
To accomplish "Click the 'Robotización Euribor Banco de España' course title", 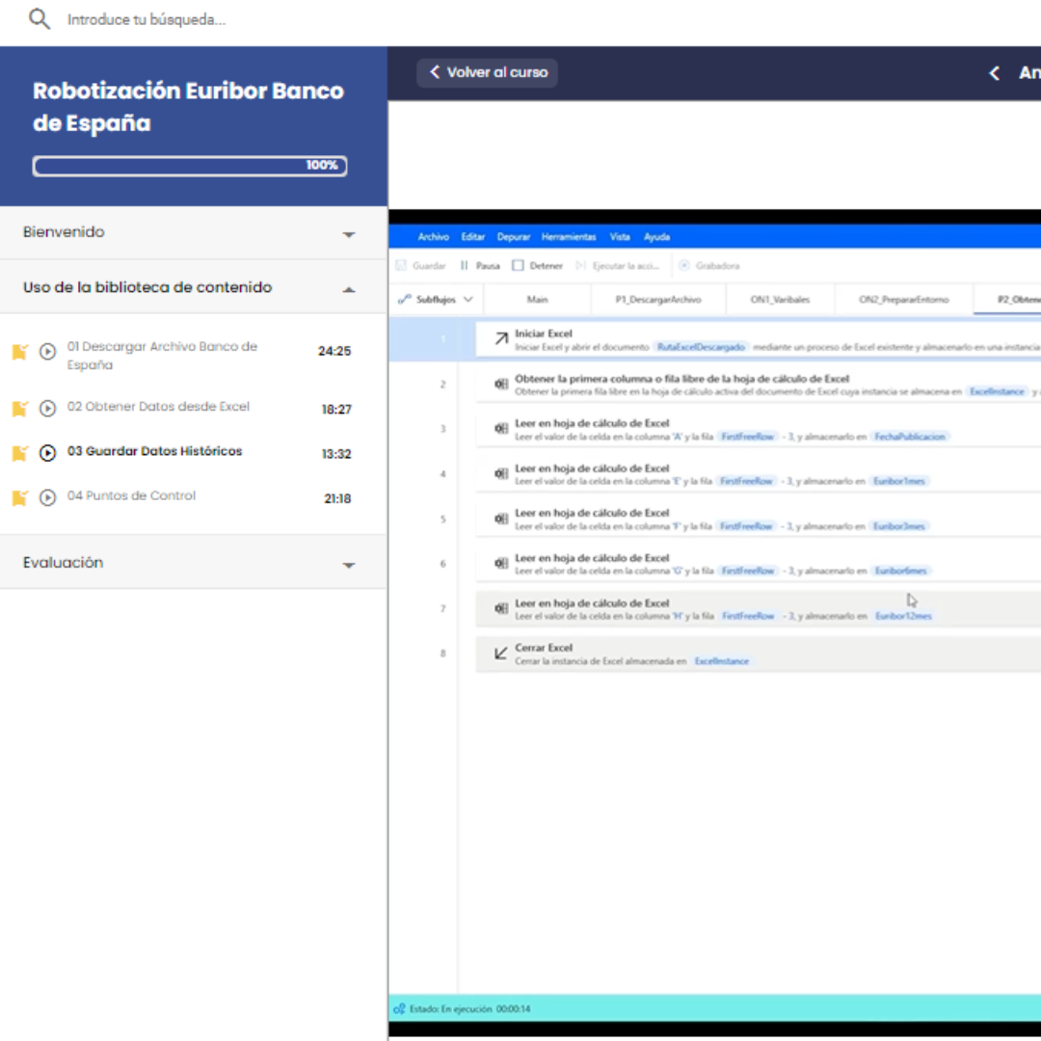I will (x=189, y=107).
